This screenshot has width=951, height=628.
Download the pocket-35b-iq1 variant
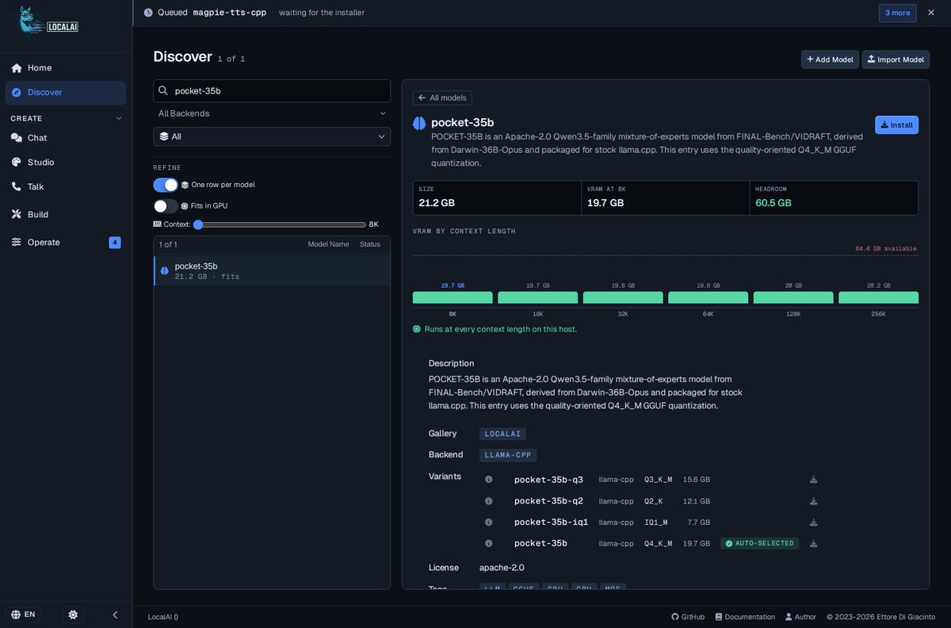pyautogui.click(x=813, y=523)
